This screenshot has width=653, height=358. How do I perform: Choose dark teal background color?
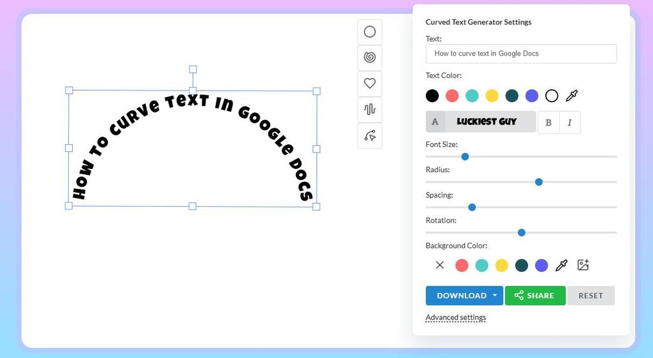pos(522,265)
